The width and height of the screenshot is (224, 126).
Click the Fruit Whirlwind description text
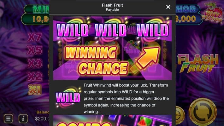126,99
